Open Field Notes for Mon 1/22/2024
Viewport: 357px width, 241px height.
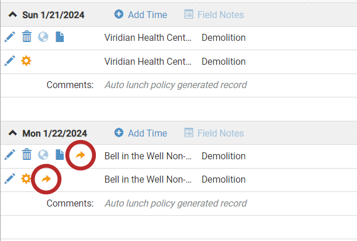pyautogui.click(x=214, y=133)
